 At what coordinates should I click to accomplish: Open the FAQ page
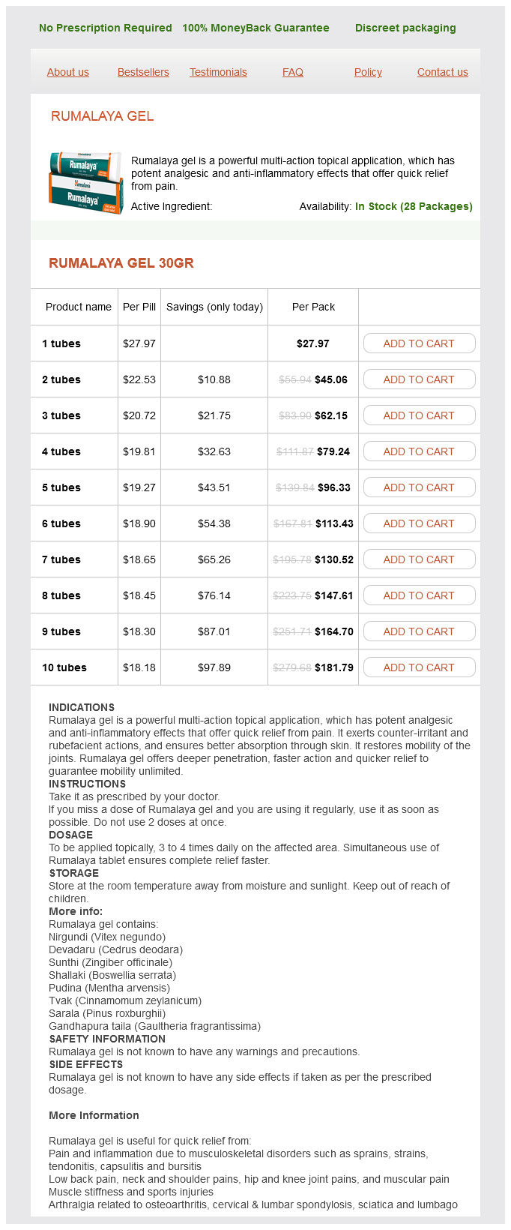(x=293, y=72)
